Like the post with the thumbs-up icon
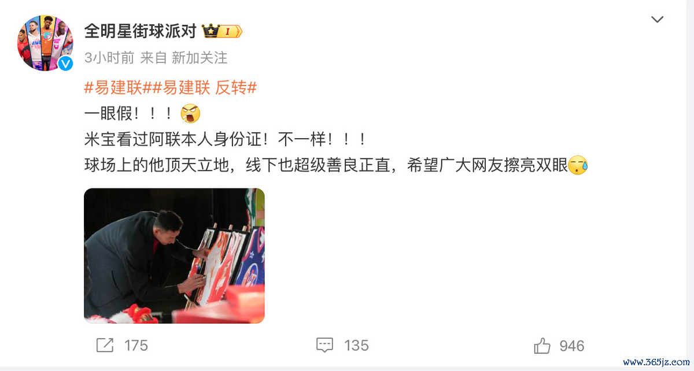694x371 pixels. coord(542,346)
